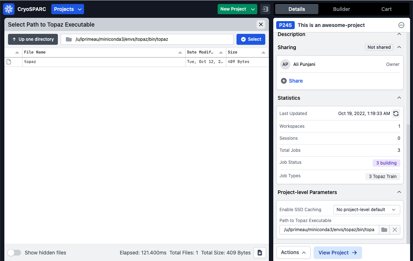Click the Up one directory button
413x261 pixels.
point(33,39)
